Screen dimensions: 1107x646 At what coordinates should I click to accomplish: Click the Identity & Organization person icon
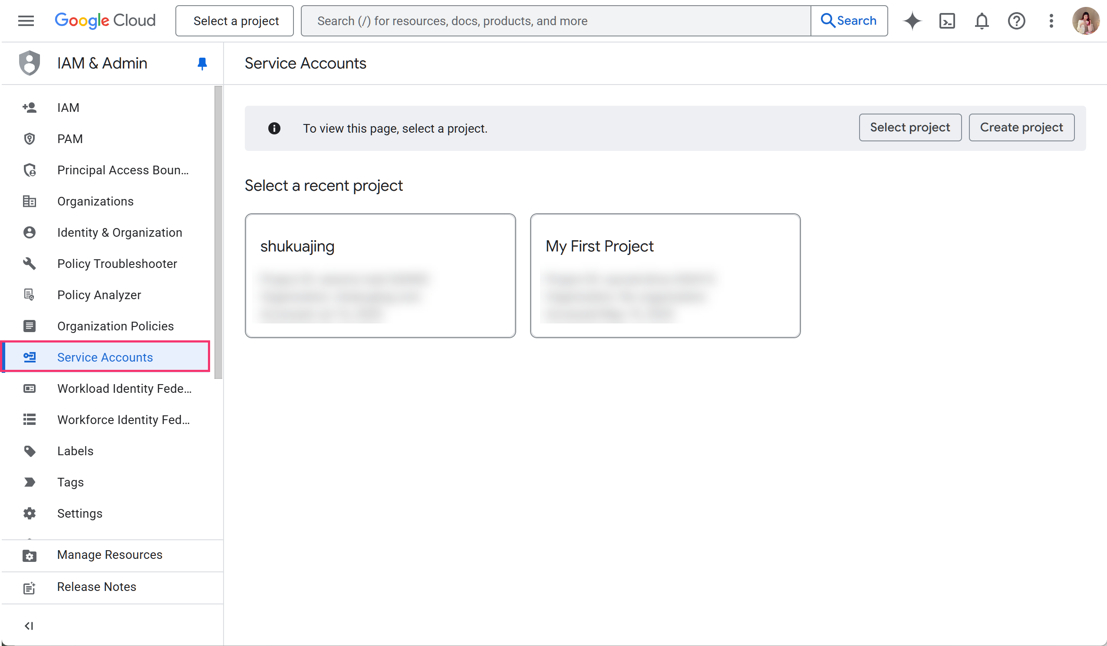[30, 232]
